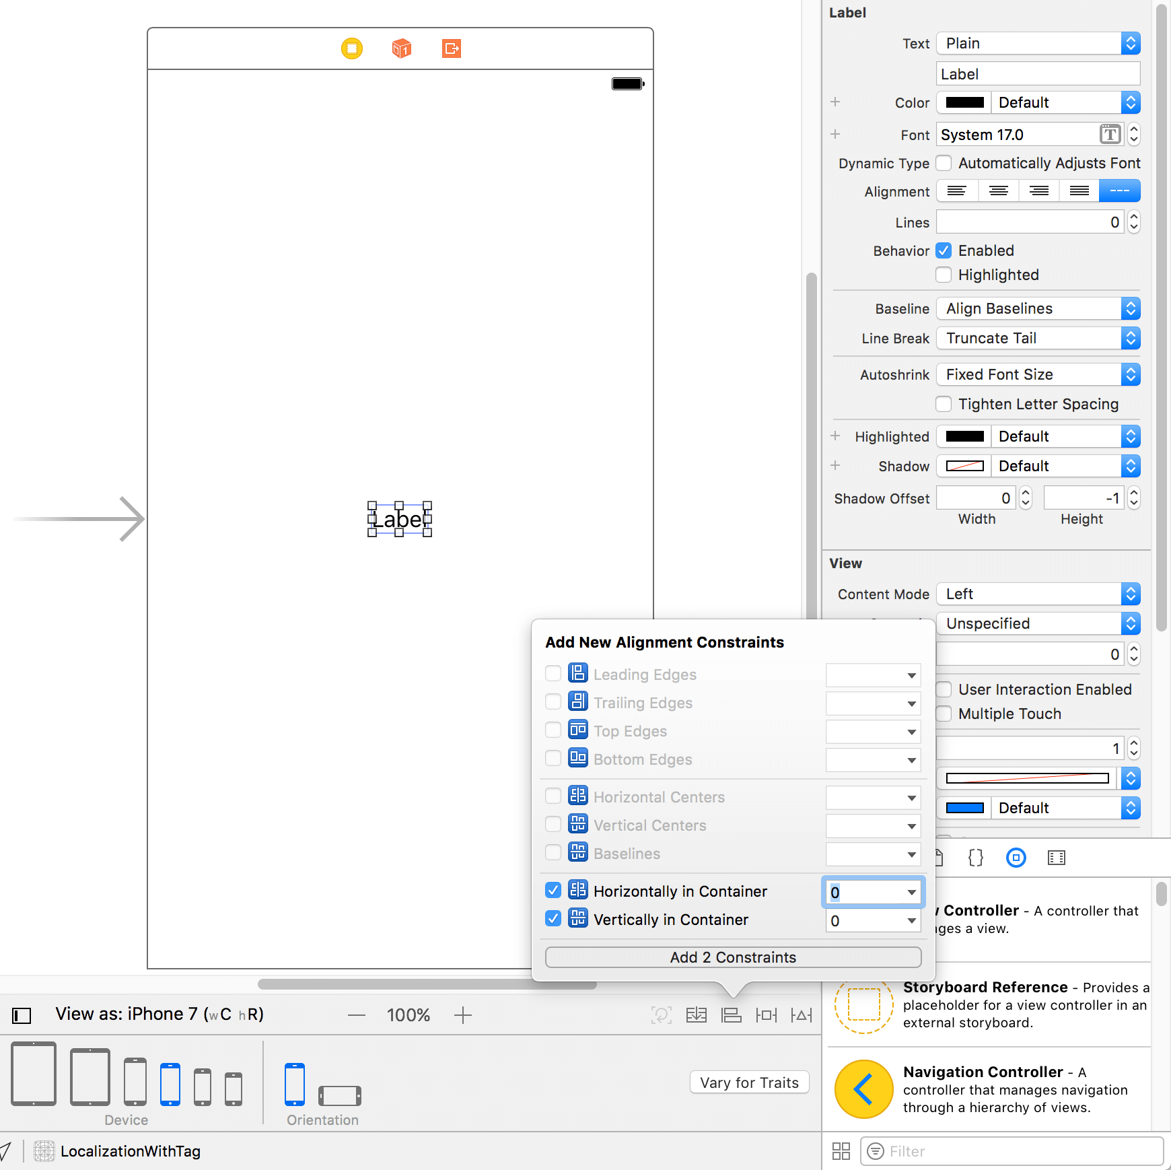Click the Exit segue icon above the canvas
This screenshot has height=1170, width=1171.
[x=451, y=48]
